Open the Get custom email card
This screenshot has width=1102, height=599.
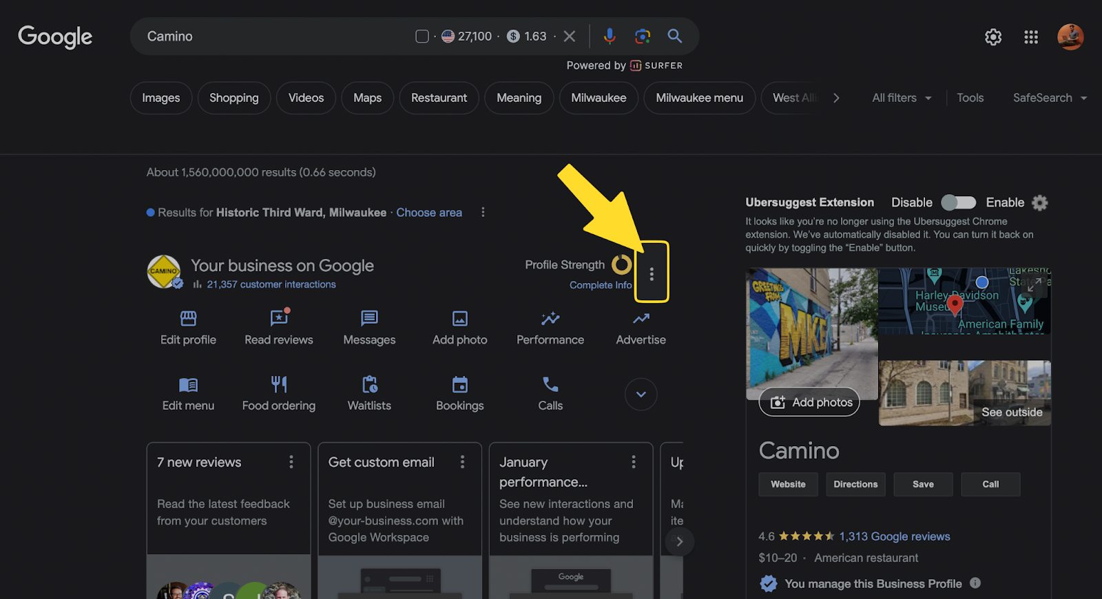pos(399,521)
